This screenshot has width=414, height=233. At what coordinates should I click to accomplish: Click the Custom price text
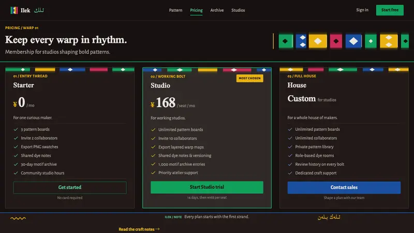pyautogui.click(x=302, y=98)
